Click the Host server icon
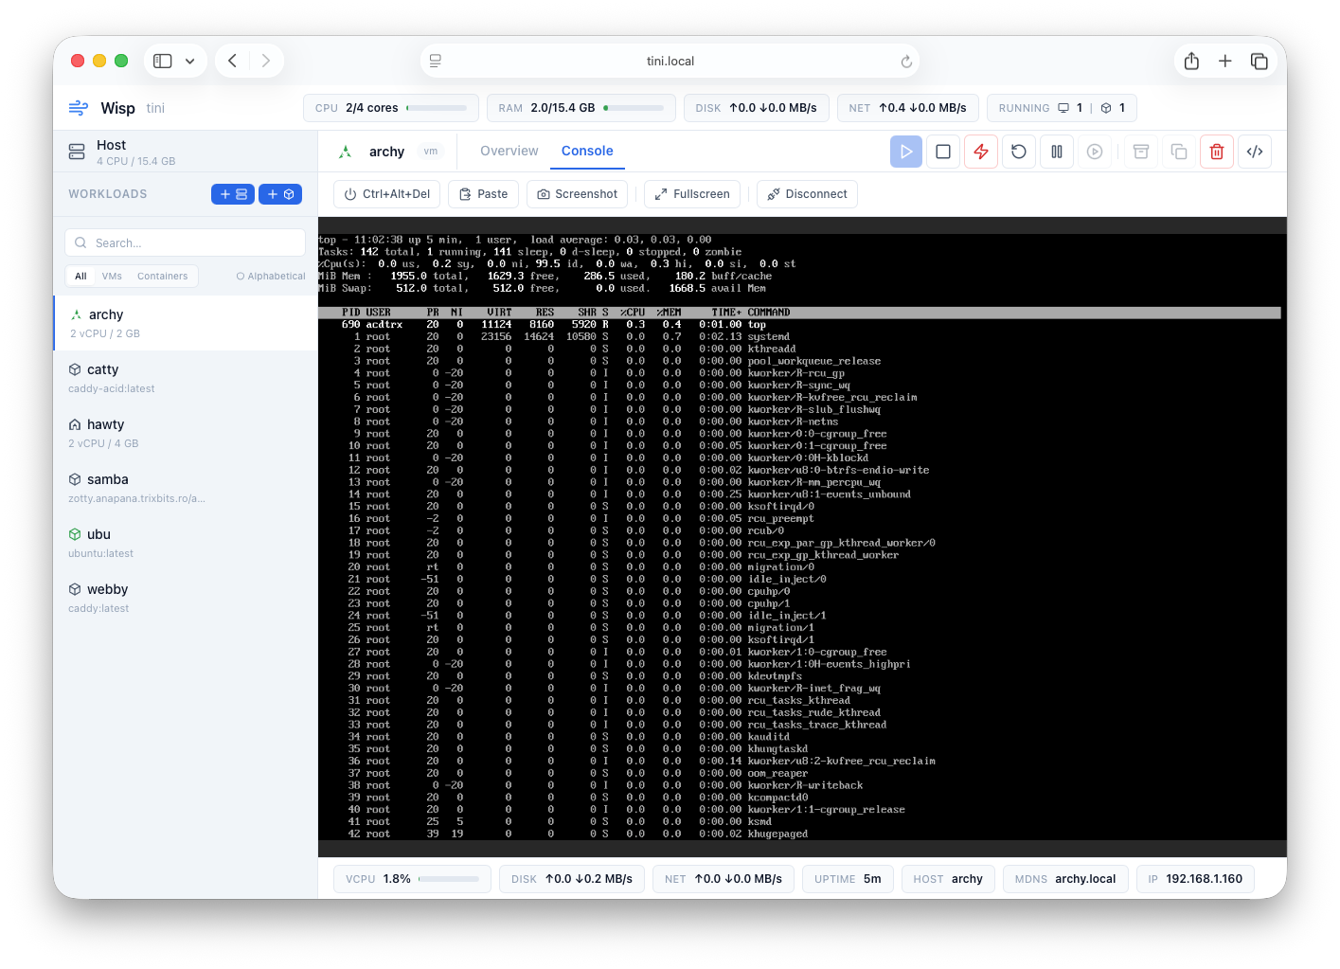1340x969 pixels. point(77,152)
